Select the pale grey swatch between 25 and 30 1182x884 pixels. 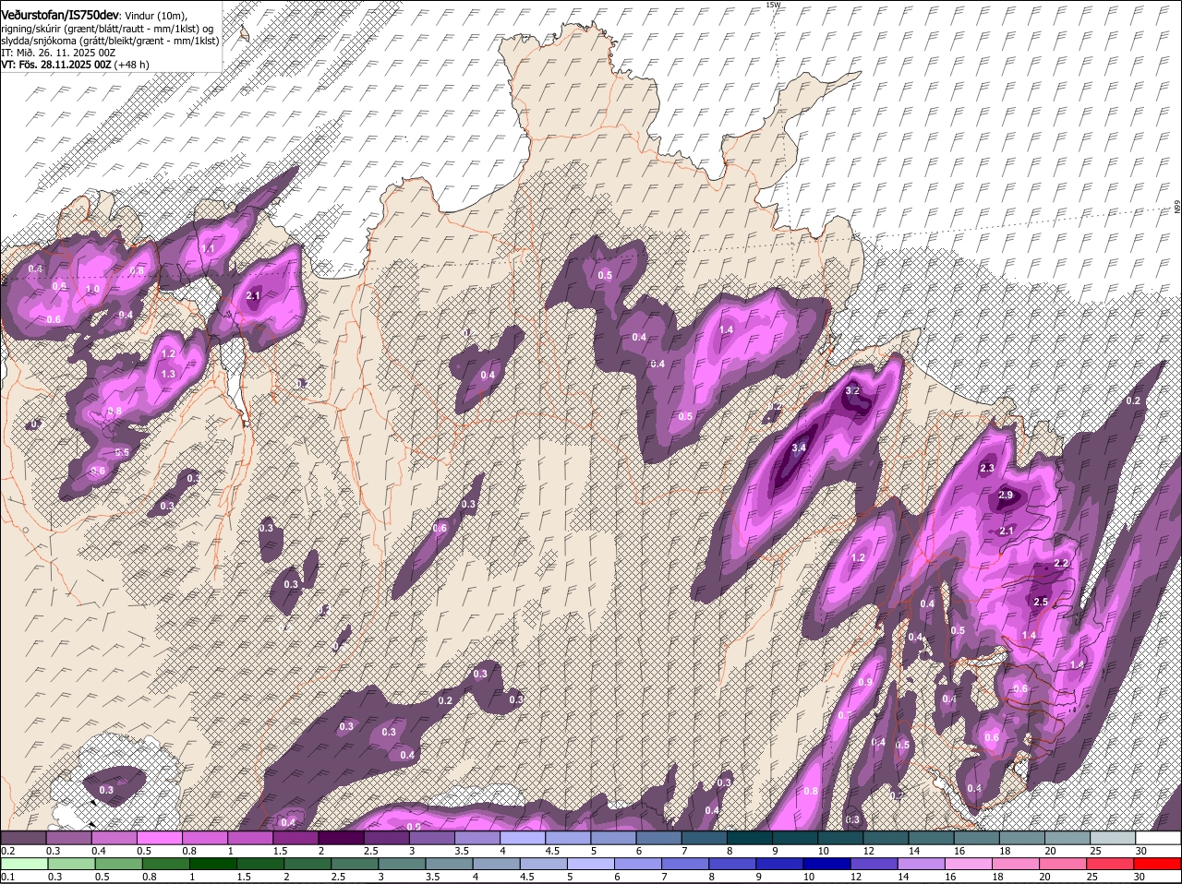[x=1113, y=838]
